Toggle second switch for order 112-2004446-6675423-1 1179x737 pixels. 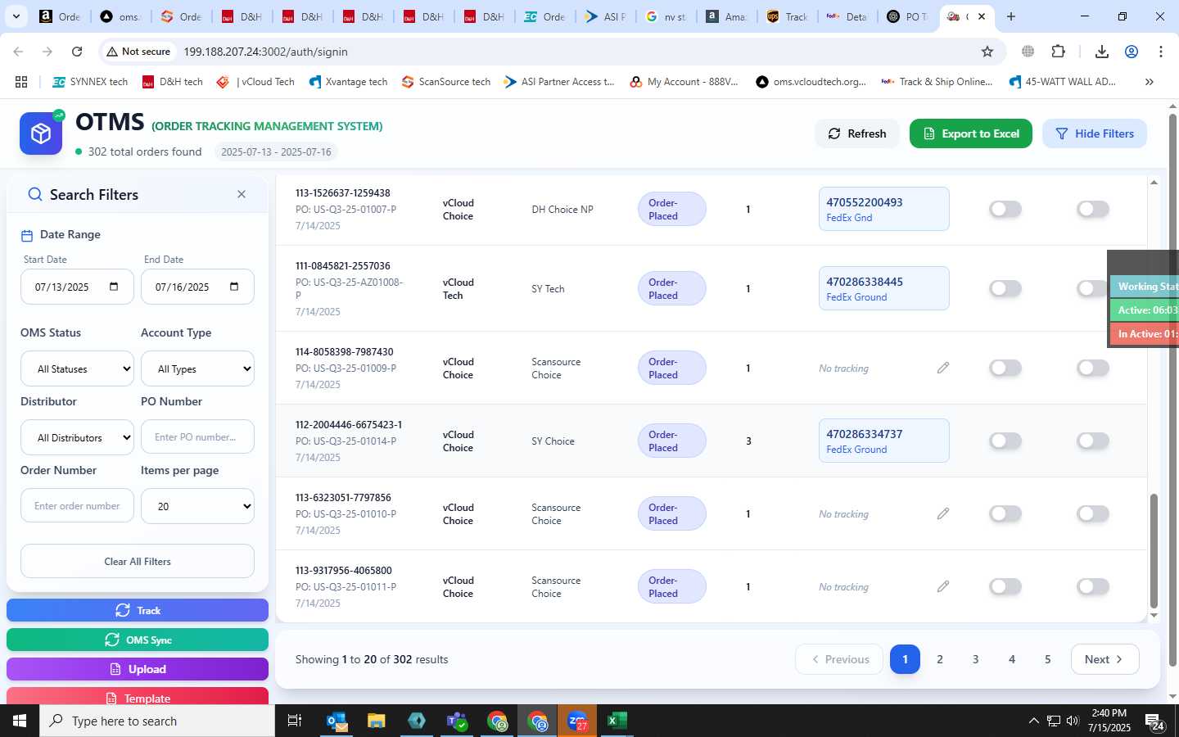coord(1093,441)
